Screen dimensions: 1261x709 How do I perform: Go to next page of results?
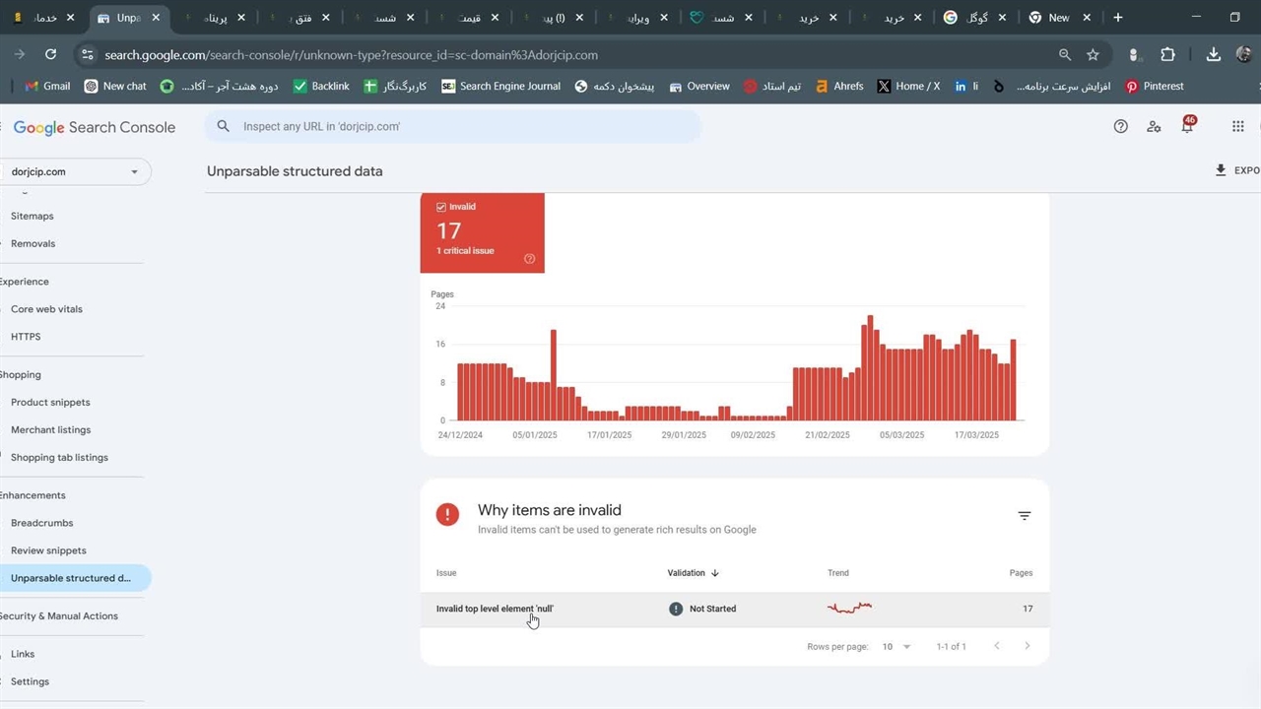coord(1027,646)
